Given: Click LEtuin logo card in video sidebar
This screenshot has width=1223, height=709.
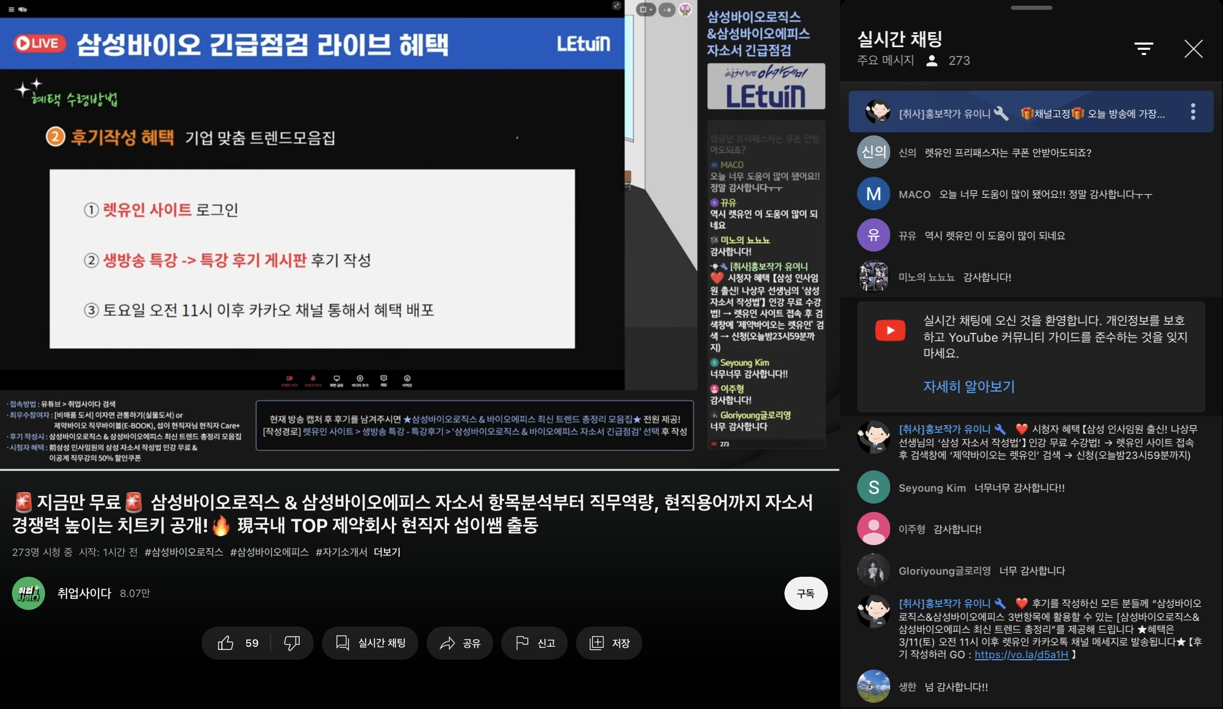Looking at the screenshot, I should tap(766, 86).
